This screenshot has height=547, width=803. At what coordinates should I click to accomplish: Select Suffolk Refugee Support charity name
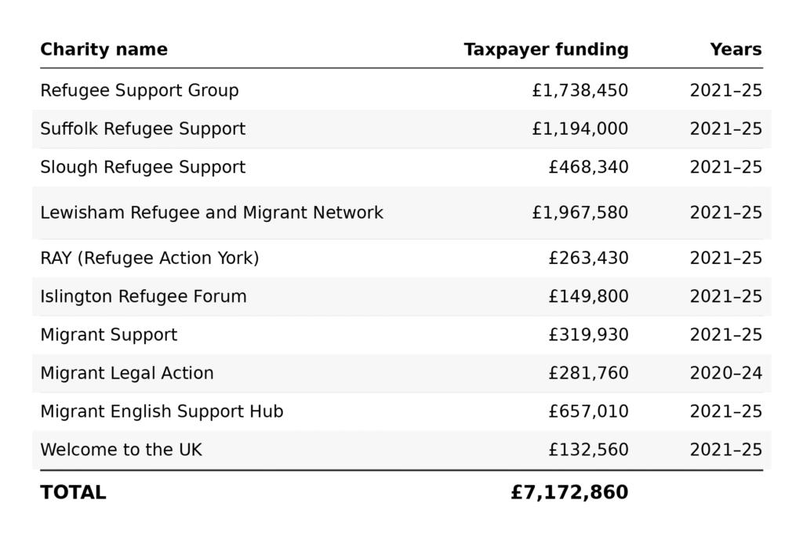click(143, 129)
